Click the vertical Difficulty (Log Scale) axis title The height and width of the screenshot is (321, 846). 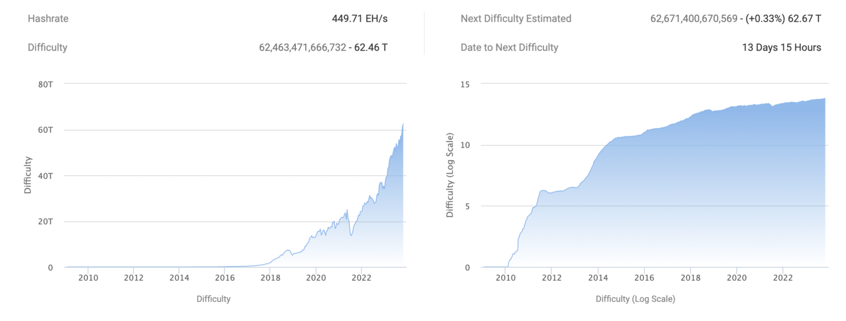point(450,175)
